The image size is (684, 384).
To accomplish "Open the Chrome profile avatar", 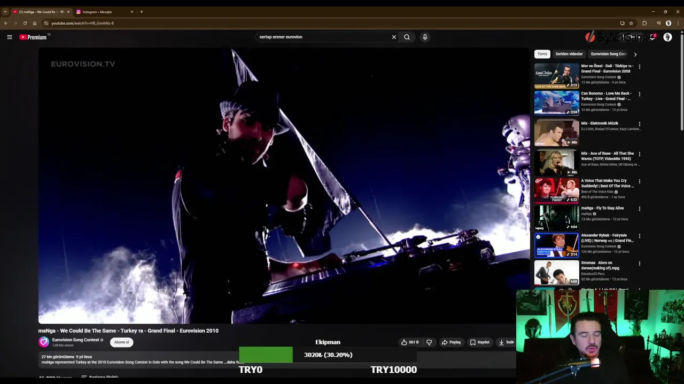I will [669, 23].
